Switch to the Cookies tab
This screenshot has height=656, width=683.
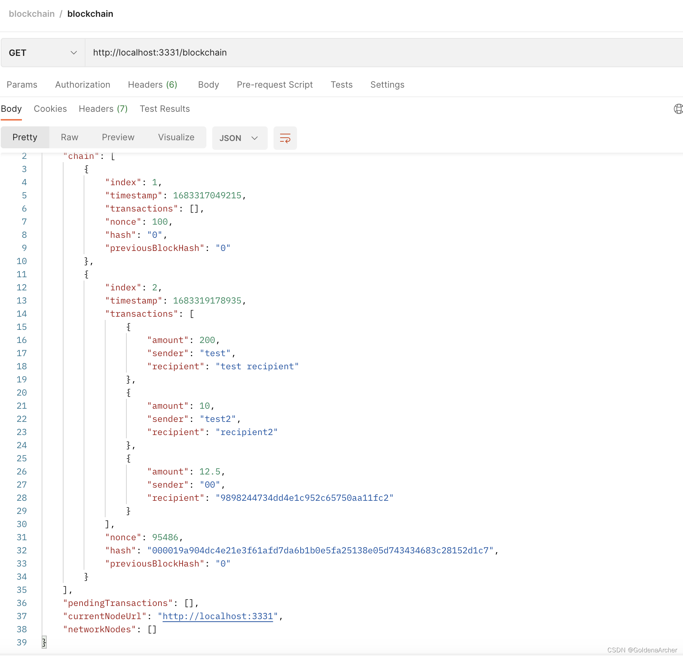[x=50, y=109]
